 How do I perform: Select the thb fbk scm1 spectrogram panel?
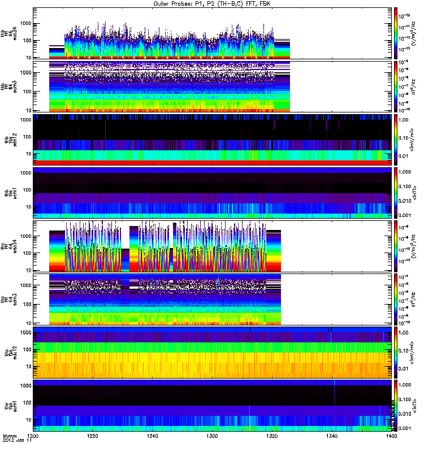tap(213, 193)
